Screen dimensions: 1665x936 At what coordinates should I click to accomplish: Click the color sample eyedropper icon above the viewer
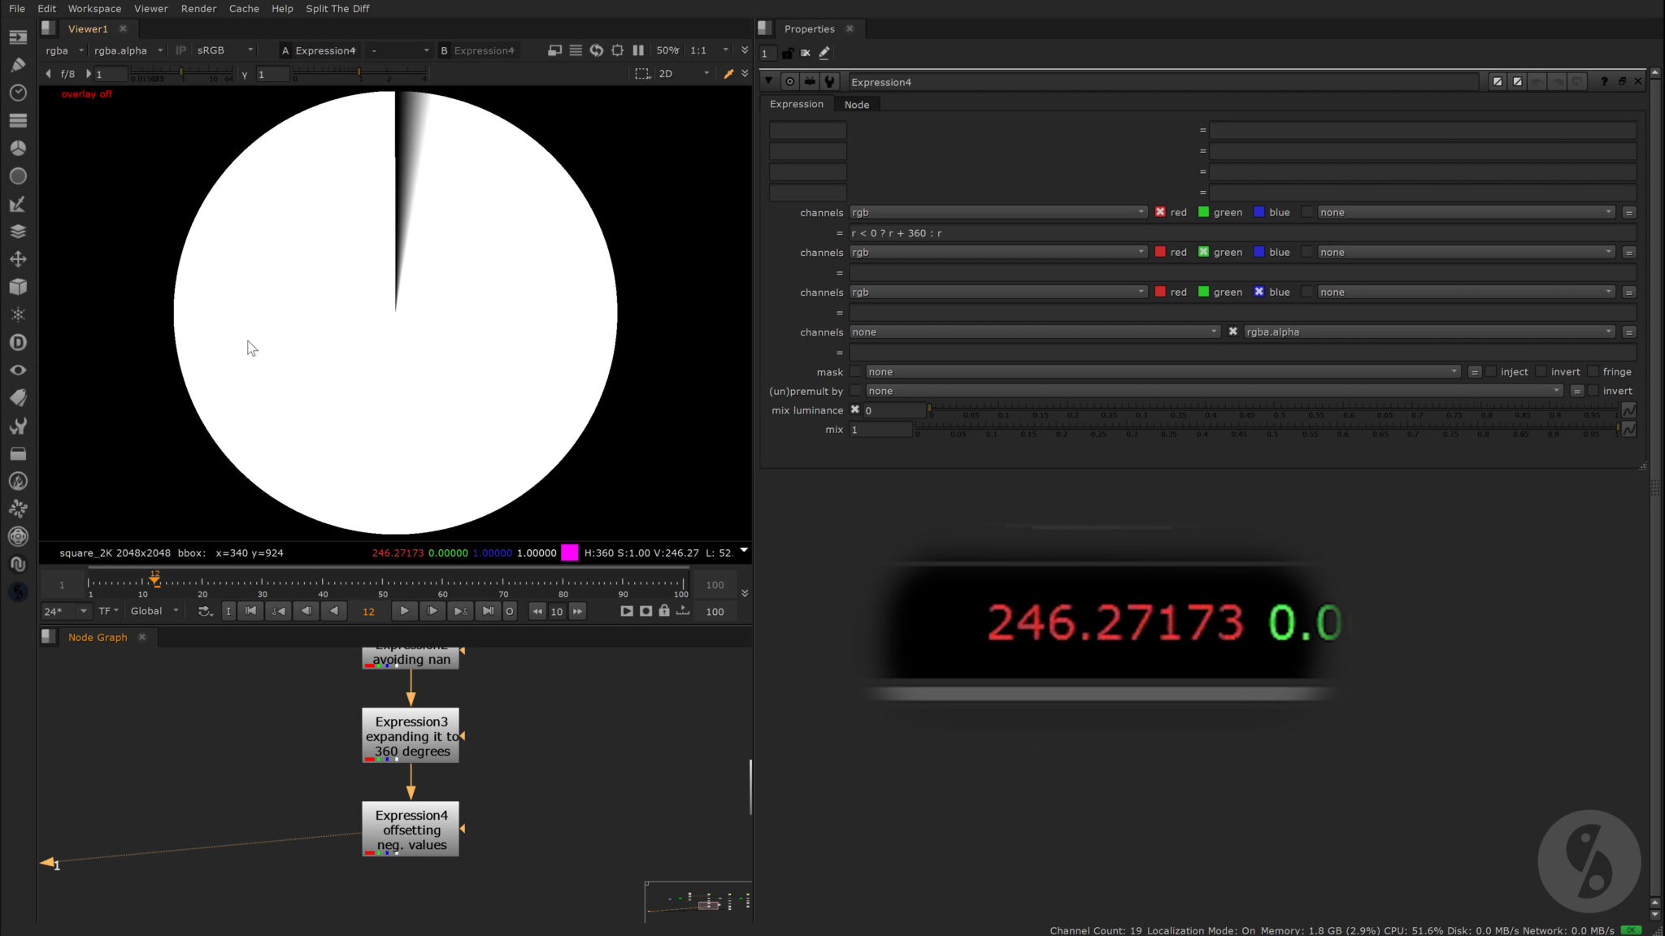[x=729, y=74]
